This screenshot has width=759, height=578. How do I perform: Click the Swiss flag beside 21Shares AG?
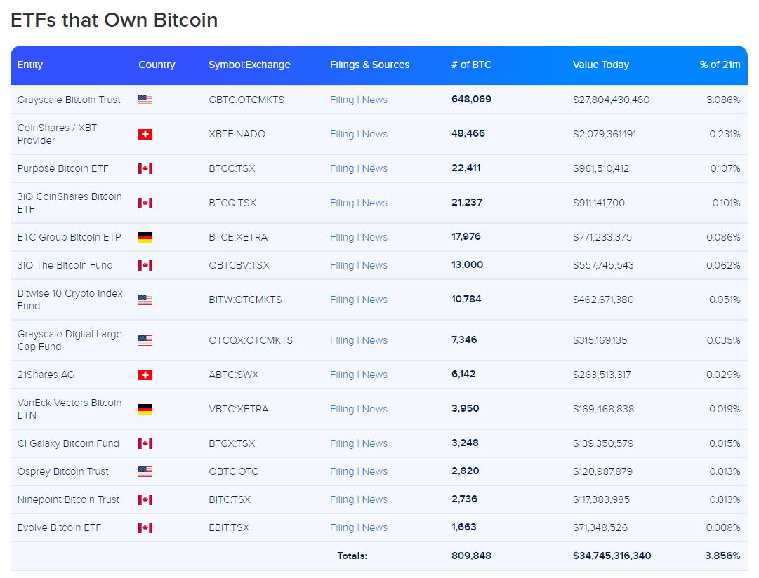point(145,375)
